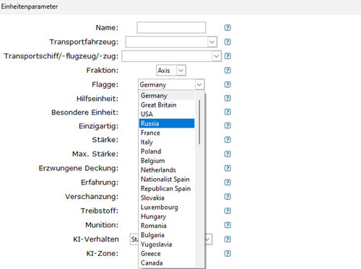This screenshot has height=269, width=361.
Task: Open help icon beside Flagge
Action: click(x=227, y=84)
